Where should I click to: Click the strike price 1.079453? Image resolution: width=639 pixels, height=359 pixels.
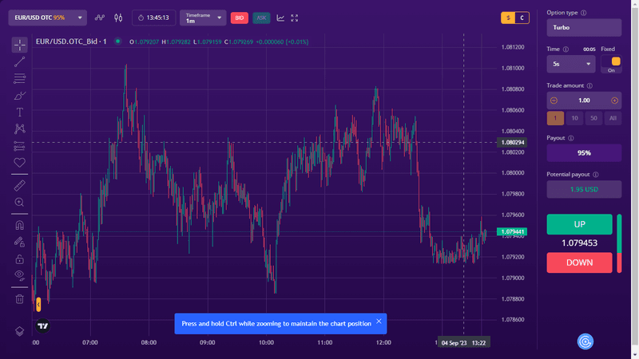580,243
